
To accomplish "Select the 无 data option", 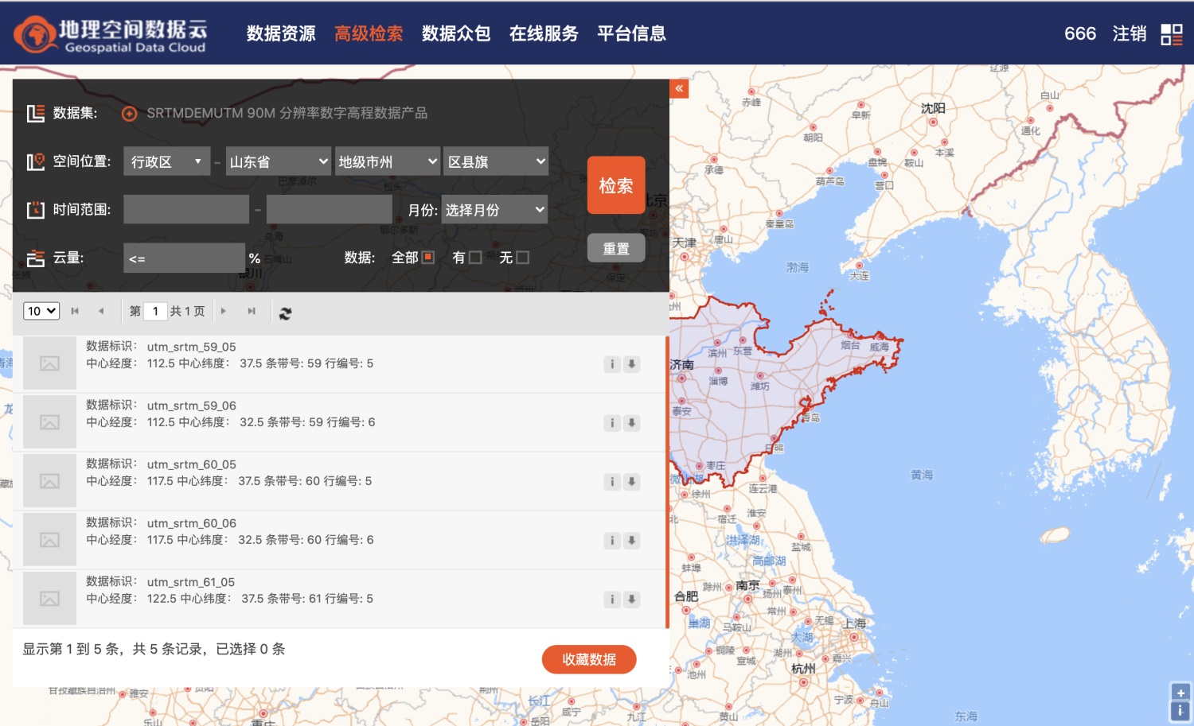I will point(523,258).
